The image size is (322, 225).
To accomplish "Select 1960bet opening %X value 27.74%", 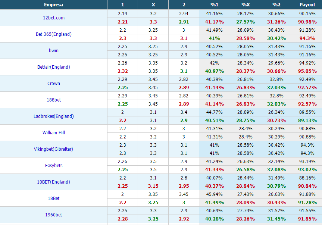I will [x=246, y=211].
